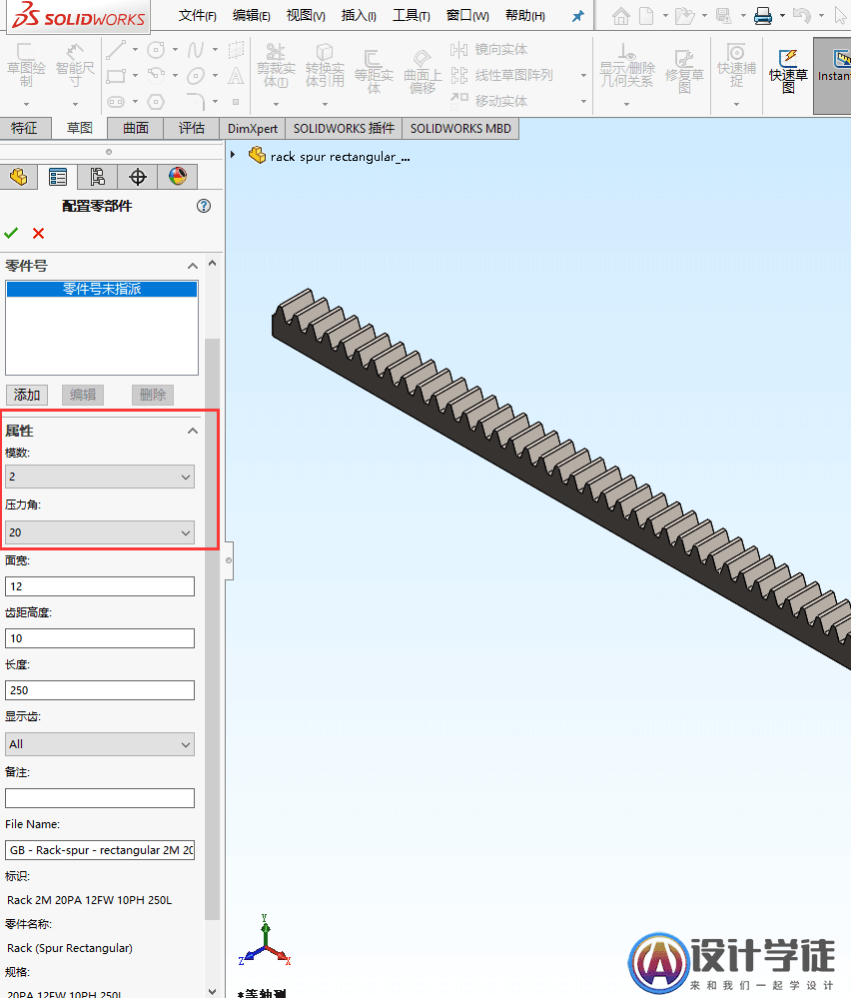
Task: Select the 智能尺寸 smart dimension tool
Action: 75,66
